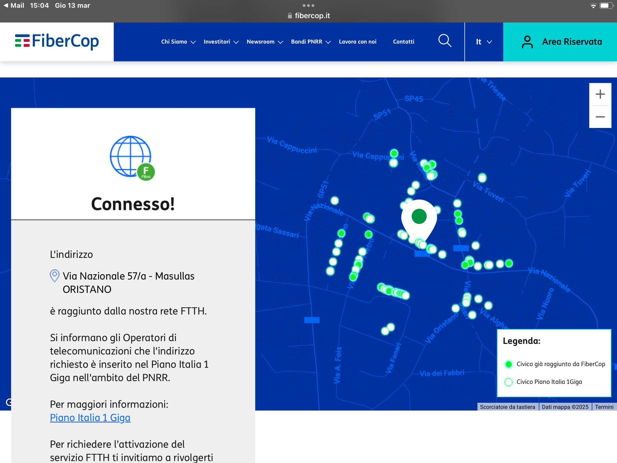Image resolution: width=617 pixels, height=463 pixels.
Task: Click the Google logo on the map
Action: click(x=9, y=402)
